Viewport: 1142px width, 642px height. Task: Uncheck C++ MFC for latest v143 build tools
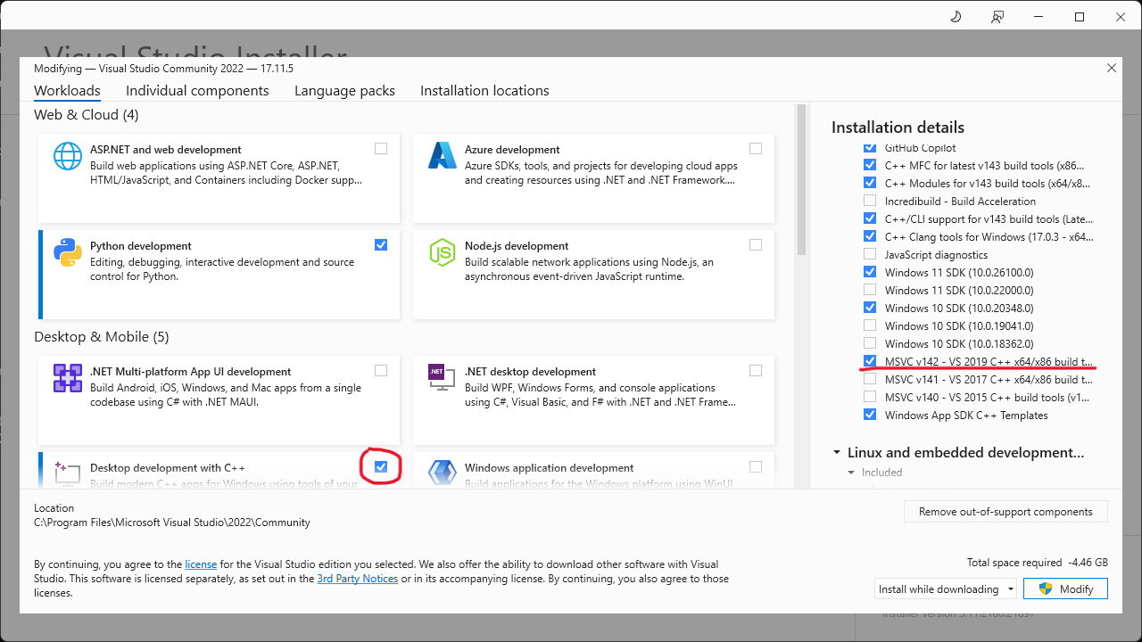click(x=870, y=165)
